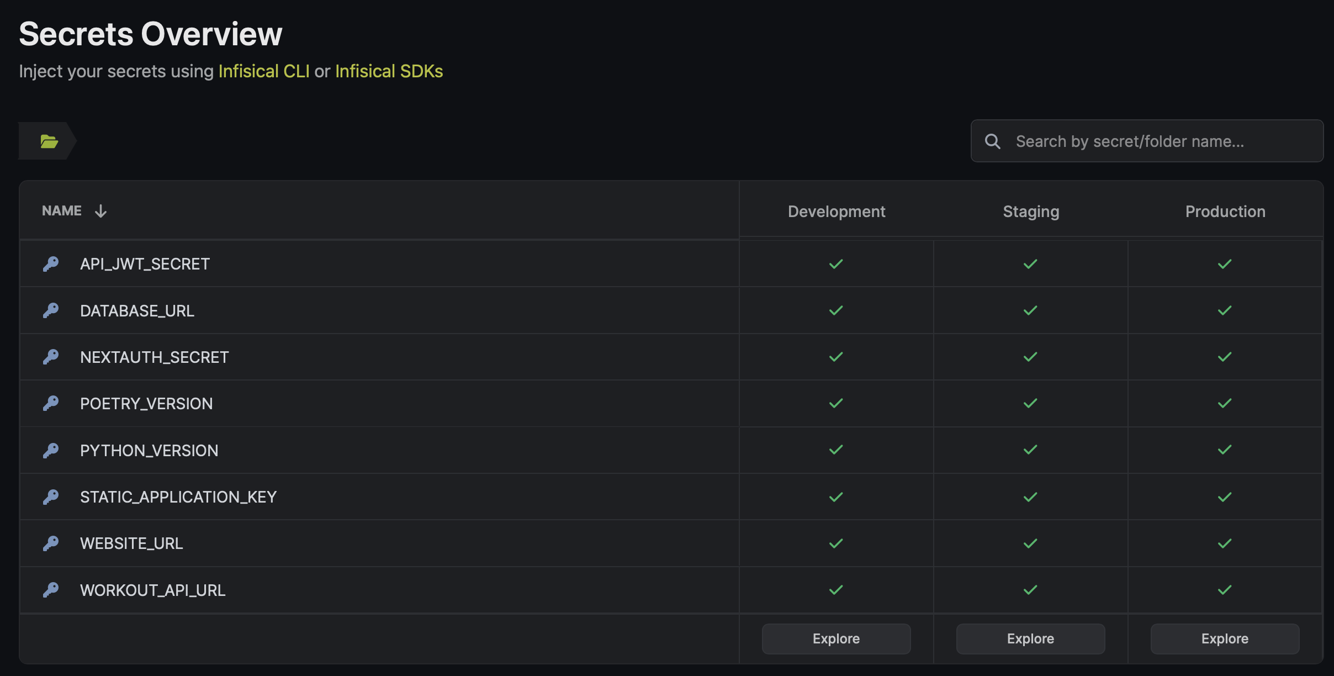The width and height of the screenshot is (1334, 676).
Task: Explore the Development environment
Action: point(835,638)
